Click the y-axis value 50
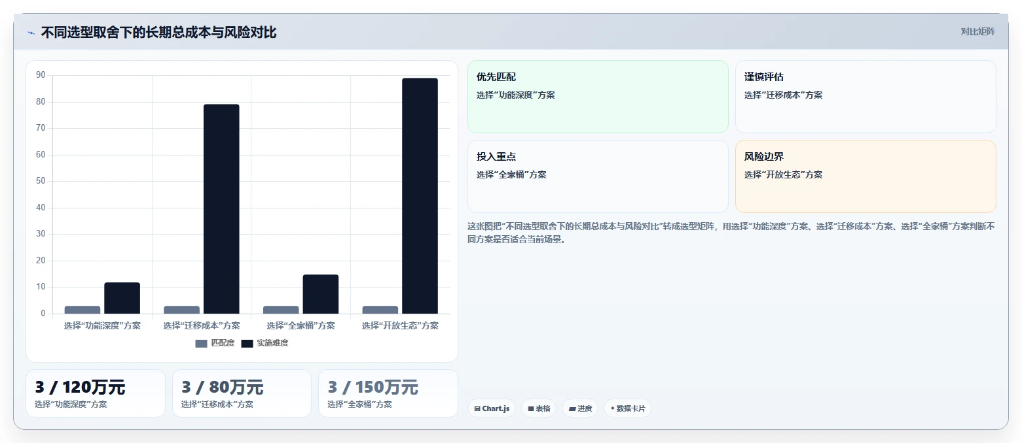Viewport: 1022px width, 443px height. [41, 181]
